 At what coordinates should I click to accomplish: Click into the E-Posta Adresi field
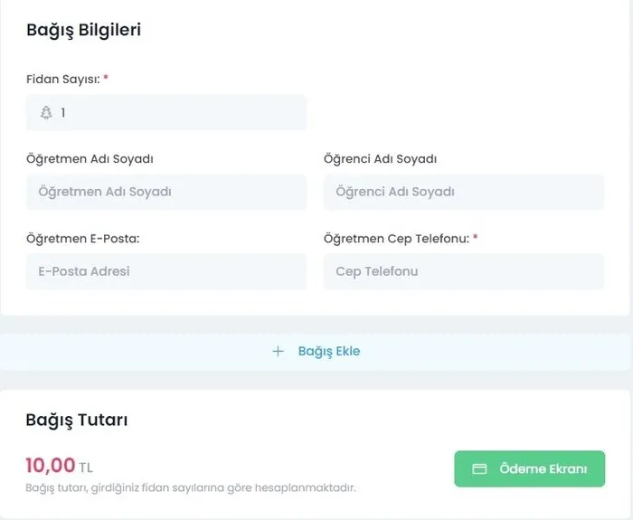166,271
